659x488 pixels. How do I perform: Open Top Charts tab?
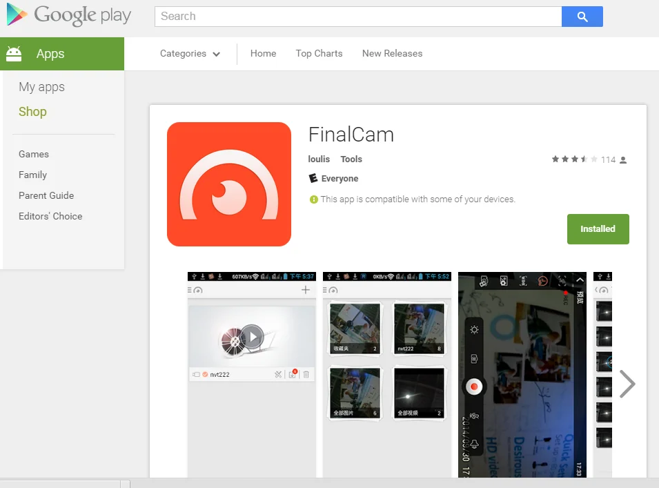(x=319, y=53)
